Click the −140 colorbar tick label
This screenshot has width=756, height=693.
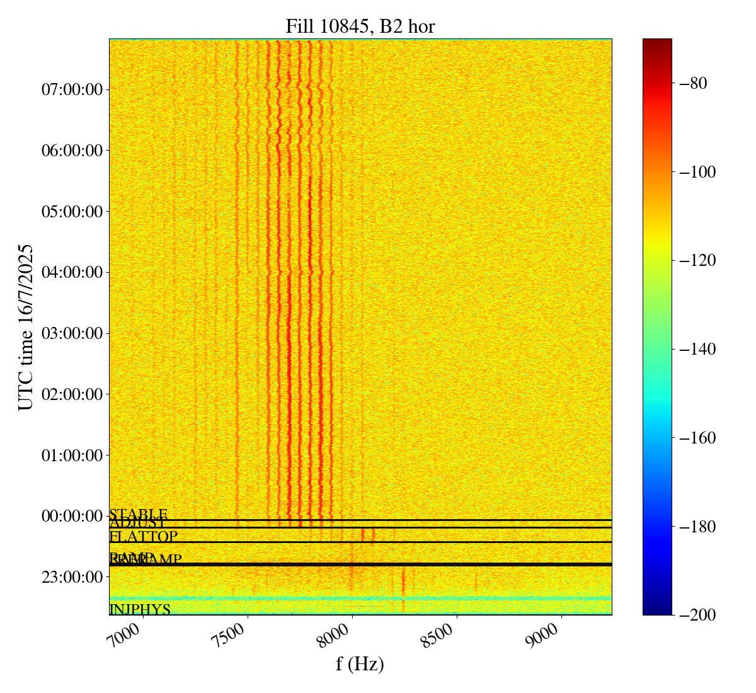coord(695,349)
